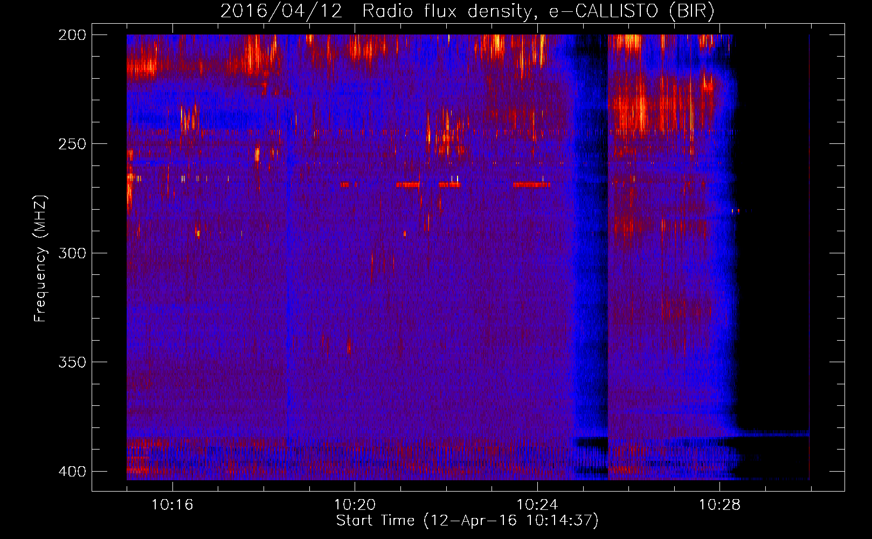Click the 10:28 time tick label
This screenshot has width=872, height=539.
(720, 505)
